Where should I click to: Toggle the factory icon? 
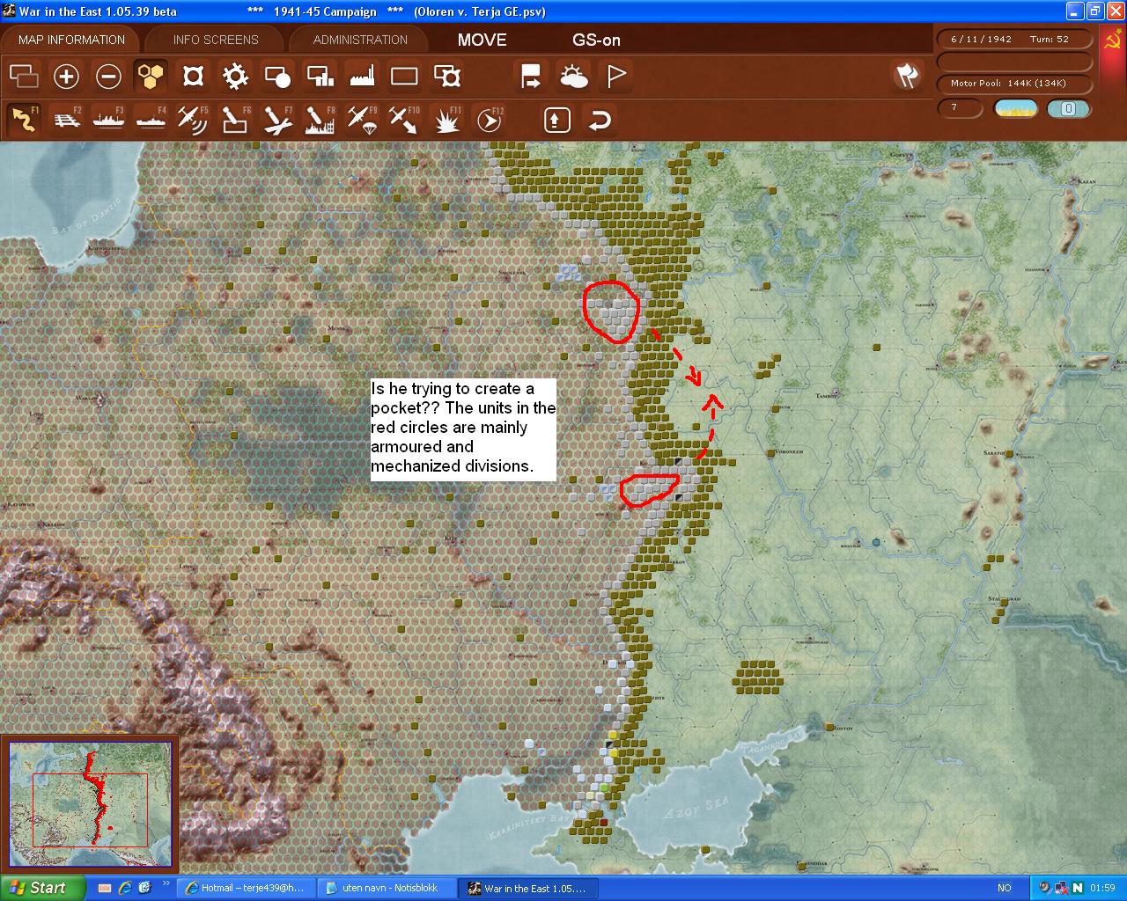(362, 77)
